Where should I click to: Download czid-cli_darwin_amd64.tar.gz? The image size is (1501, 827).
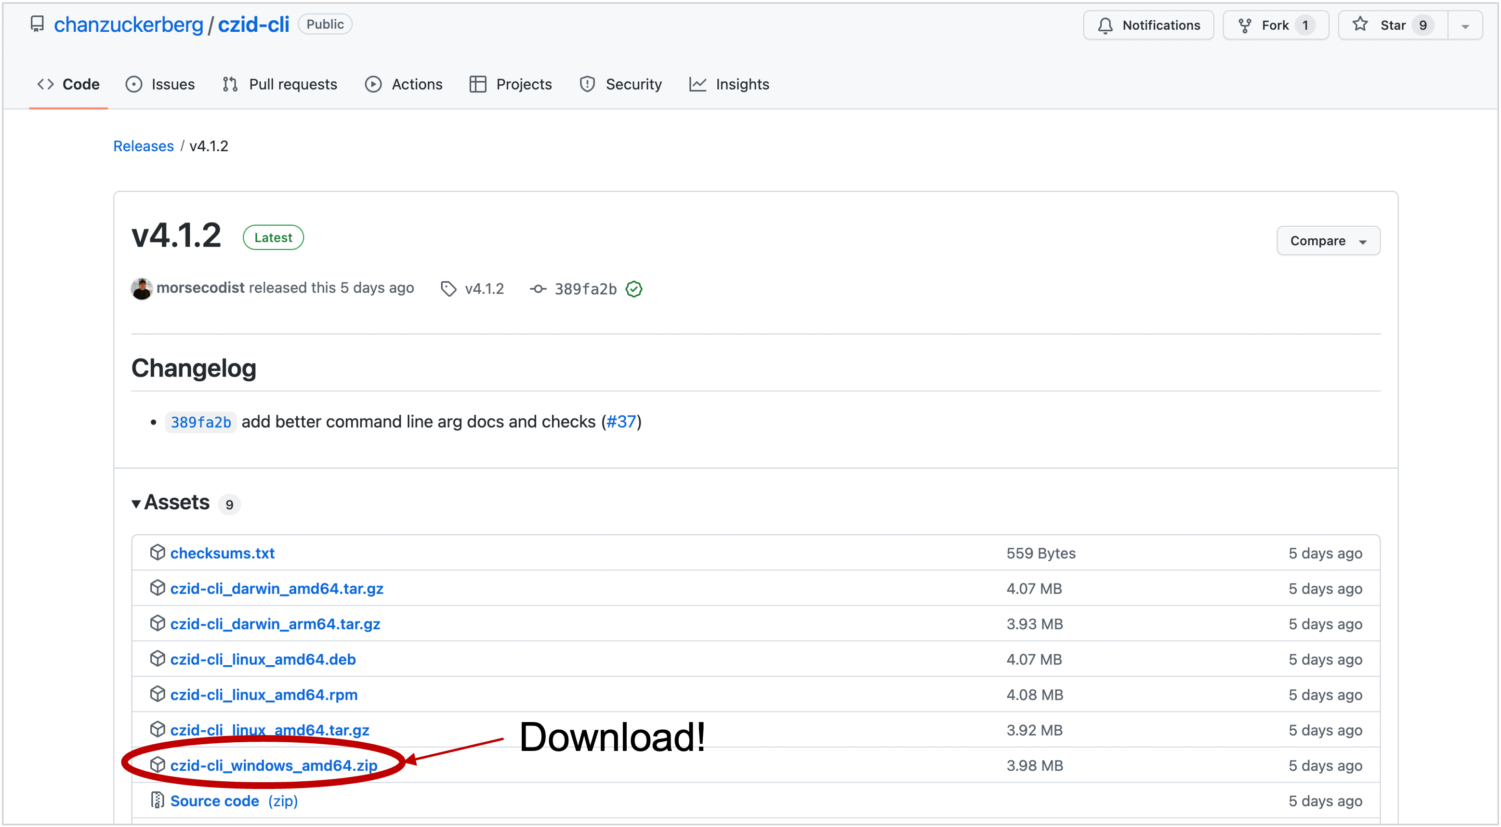click(x=277, y=588)
